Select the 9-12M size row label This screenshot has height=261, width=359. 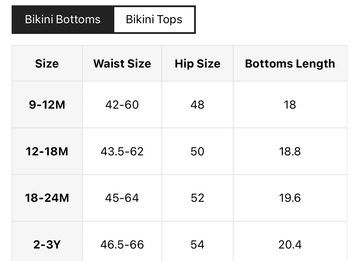47,105
